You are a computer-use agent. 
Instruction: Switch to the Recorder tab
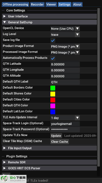37,4
